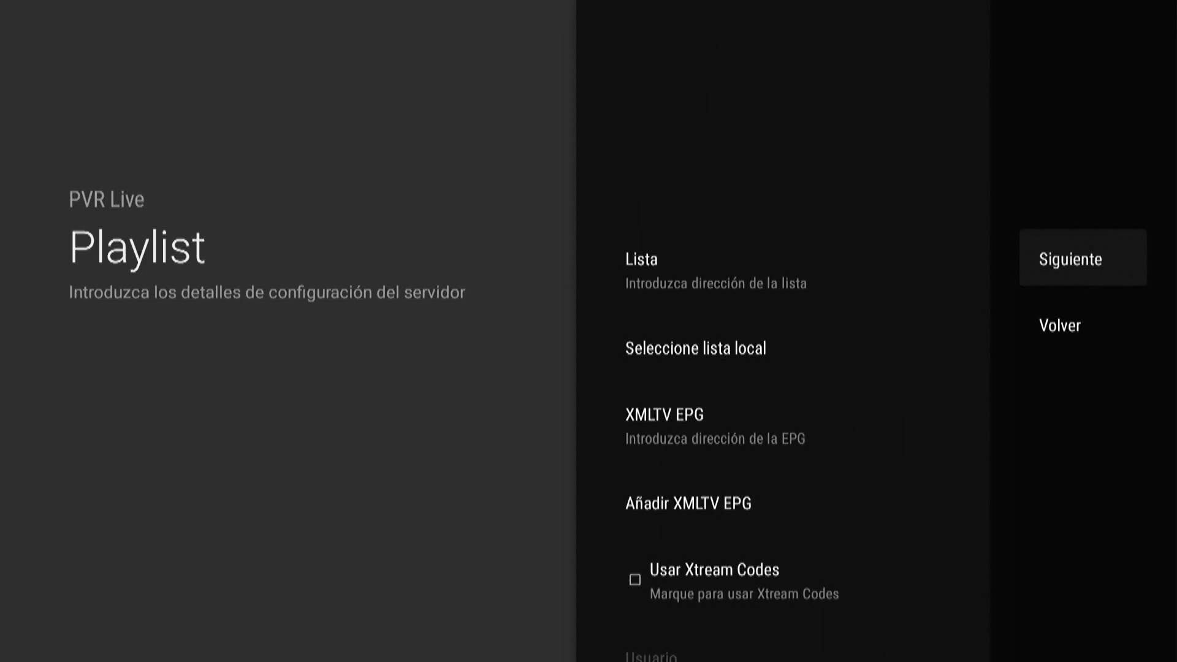Click the XMLTV EPG title text
The height and width of the screenshot is (662, 1177).
coord(665,415)
